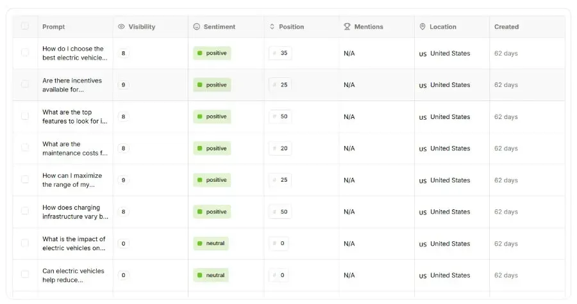Click the smiley icon in Sentiment header

[x=197, y=27]
